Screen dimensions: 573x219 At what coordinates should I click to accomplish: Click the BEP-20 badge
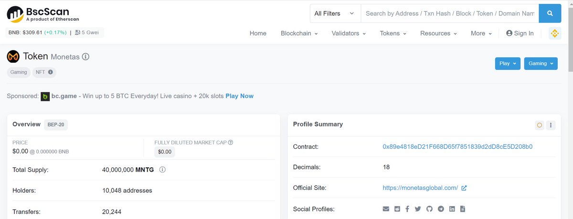(56, 125)
